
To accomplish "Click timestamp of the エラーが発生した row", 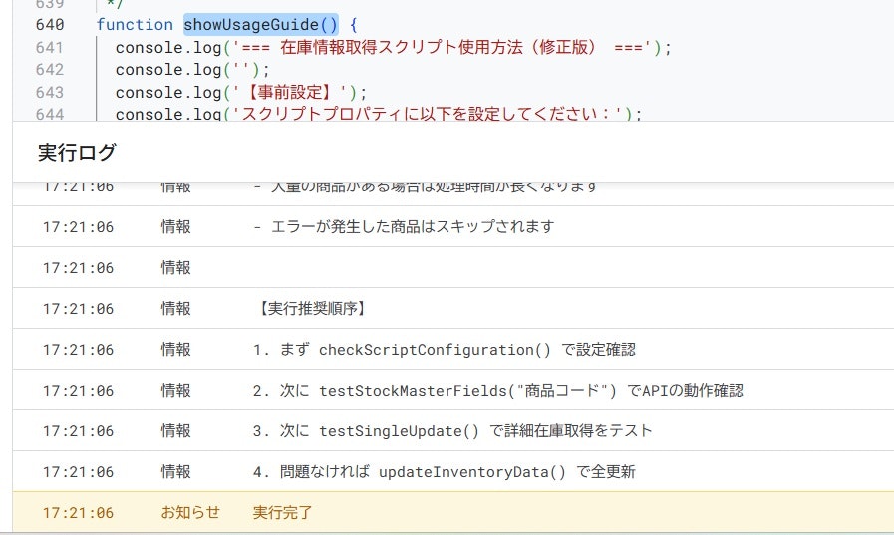I will (x=78, y=227).
